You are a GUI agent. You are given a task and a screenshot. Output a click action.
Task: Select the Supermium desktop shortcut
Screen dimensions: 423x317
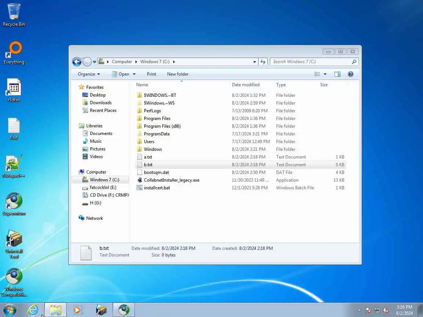click(x=14, y=204)
